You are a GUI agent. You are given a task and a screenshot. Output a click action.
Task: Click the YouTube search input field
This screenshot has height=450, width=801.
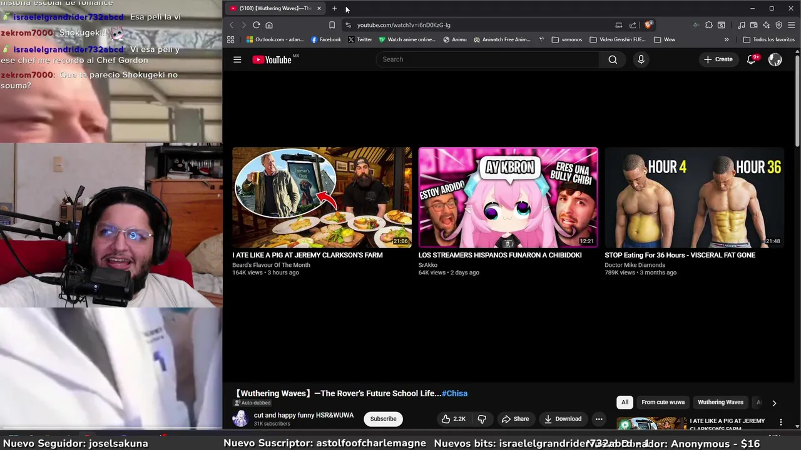(488, 59)
